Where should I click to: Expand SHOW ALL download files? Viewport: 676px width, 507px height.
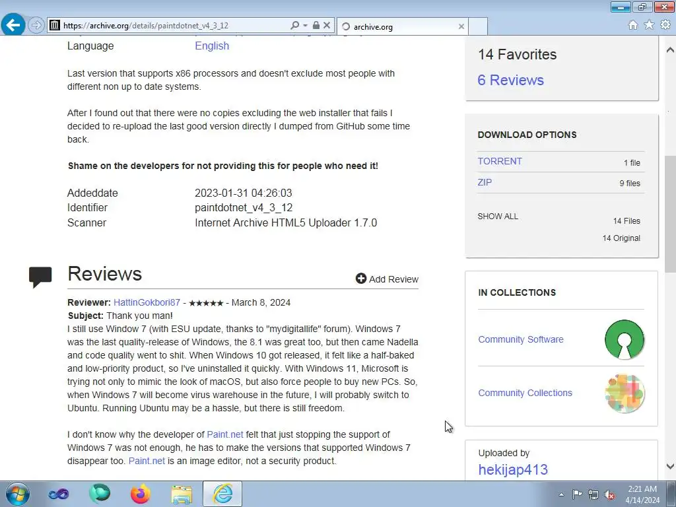pos(498,217)
